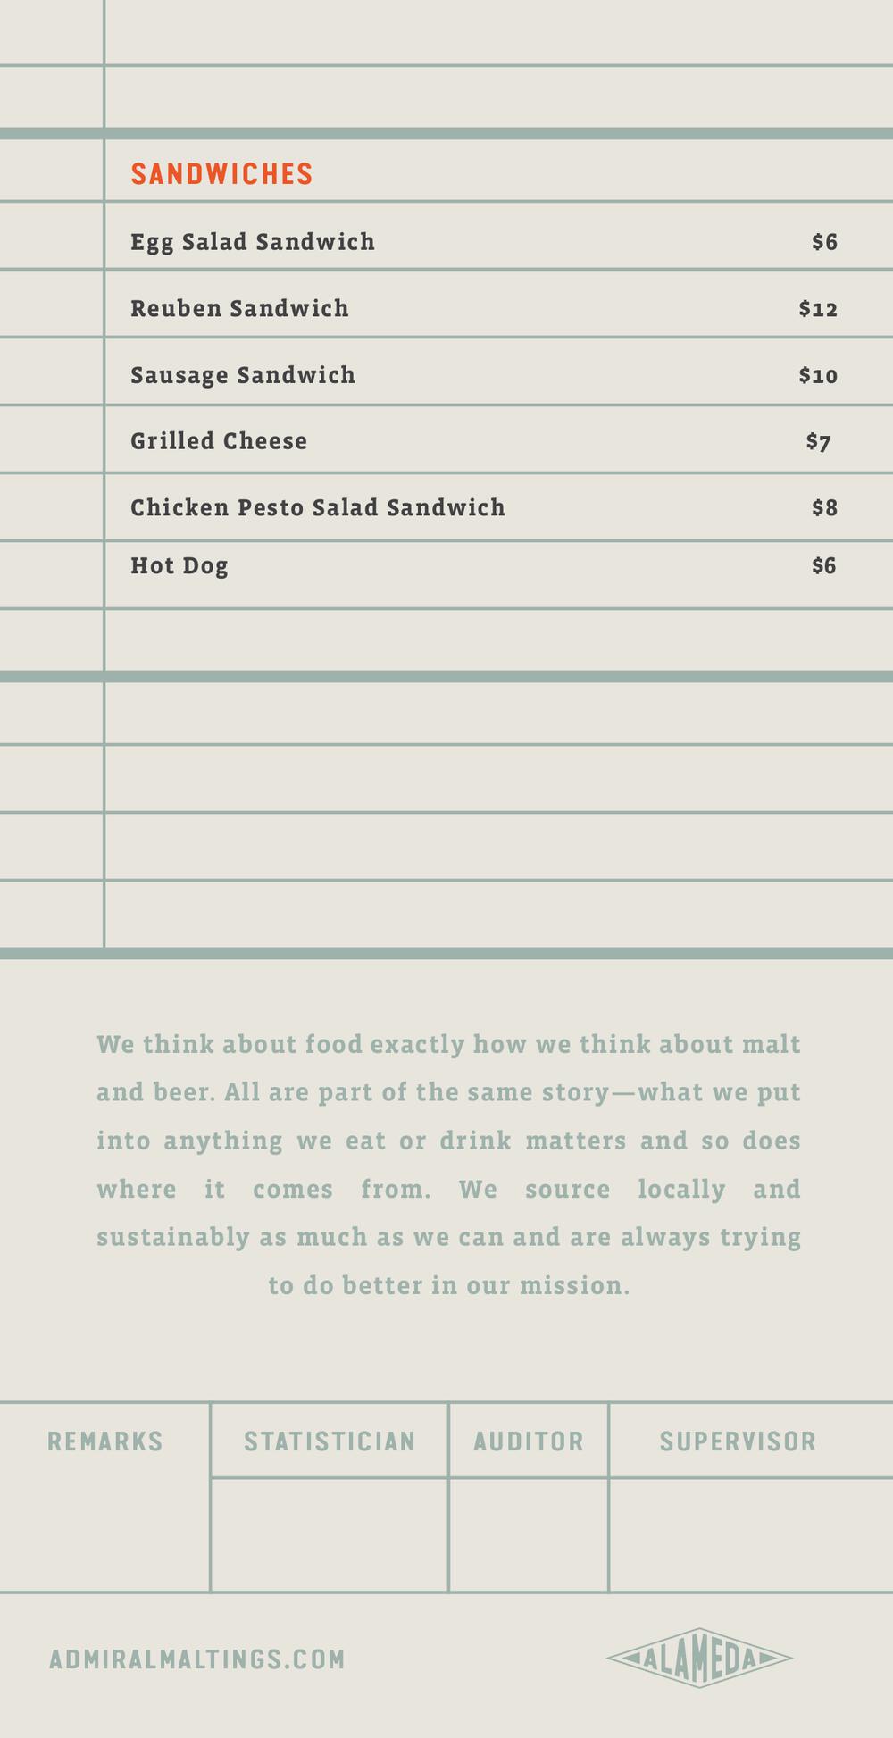Click the $12 Reuben price
The height and width of the screenshot is (1738, 893).
(818, 309)
